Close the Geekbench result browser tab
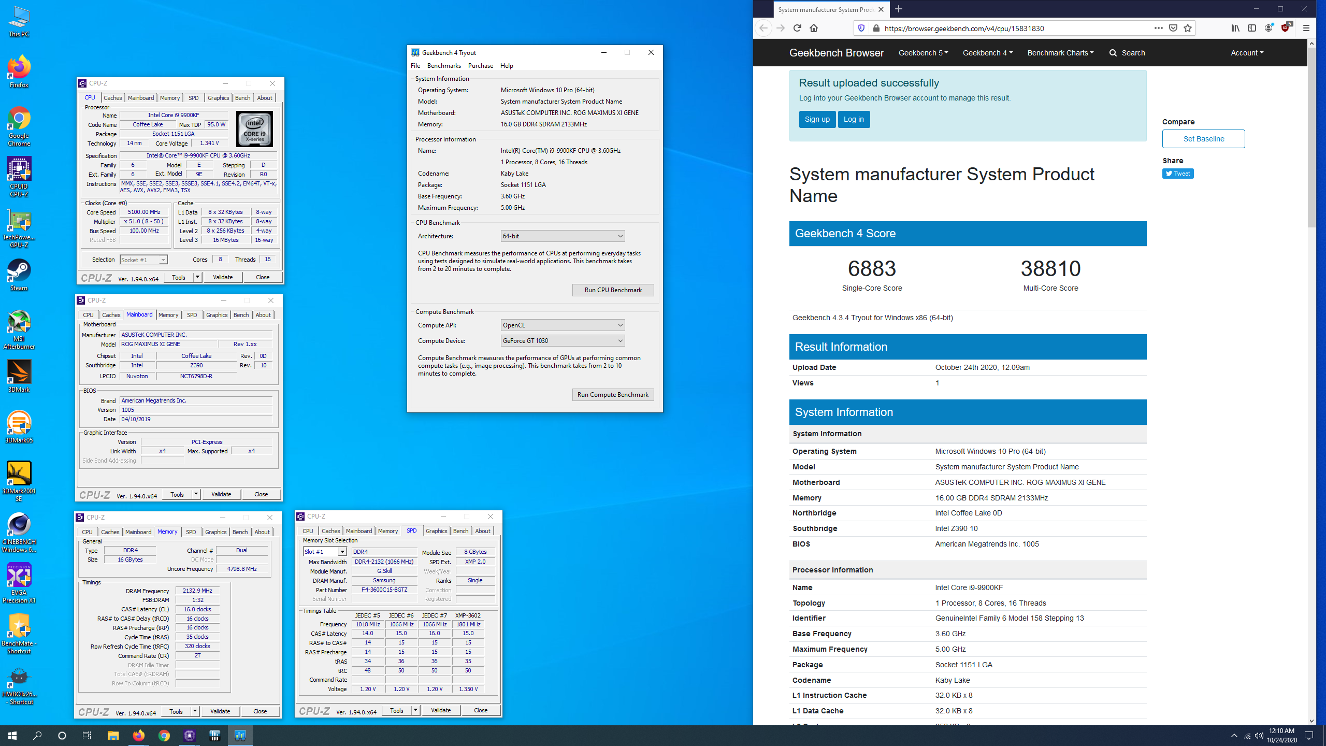The image size is (1326, 746). (x=881, y=9)
